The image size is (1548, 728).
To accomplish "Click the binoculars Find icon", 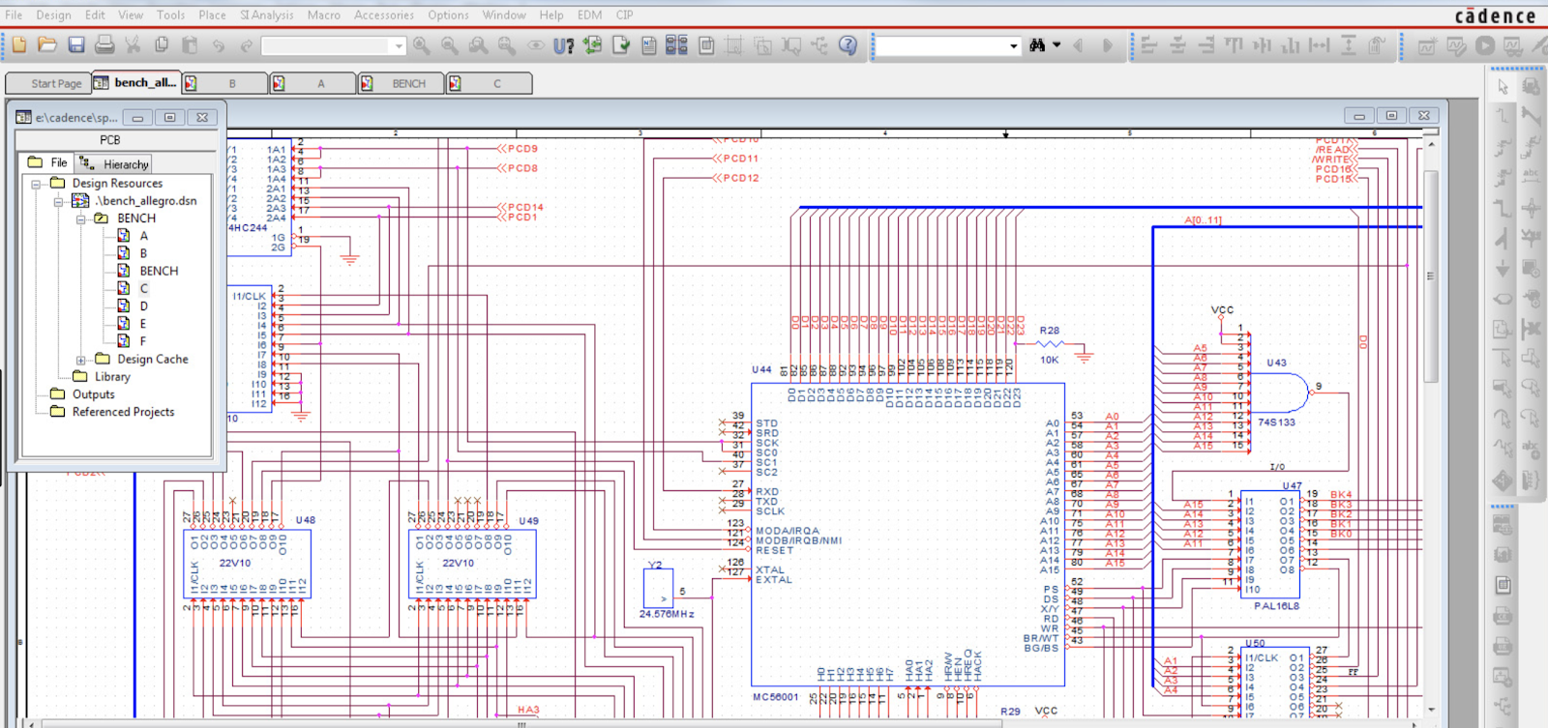I will pyautogui.click(x=1037, y=45).
